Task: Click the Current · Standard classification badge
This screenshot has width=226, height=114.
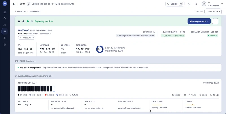Action: (173, 35)
